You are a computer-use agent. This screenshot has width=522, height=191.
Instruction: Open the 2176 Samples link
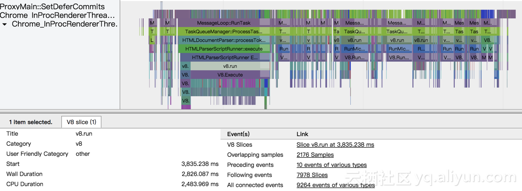coord(315,155)
